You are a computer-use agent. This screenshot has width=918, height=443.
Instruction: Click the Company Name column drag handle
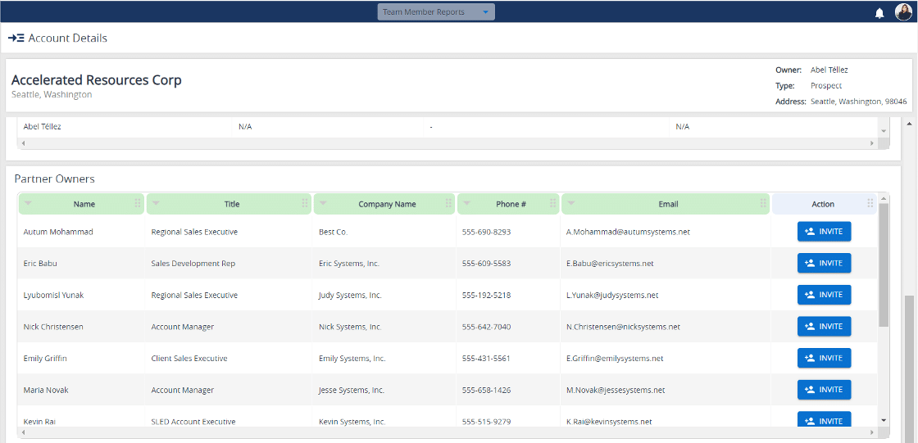448,204
